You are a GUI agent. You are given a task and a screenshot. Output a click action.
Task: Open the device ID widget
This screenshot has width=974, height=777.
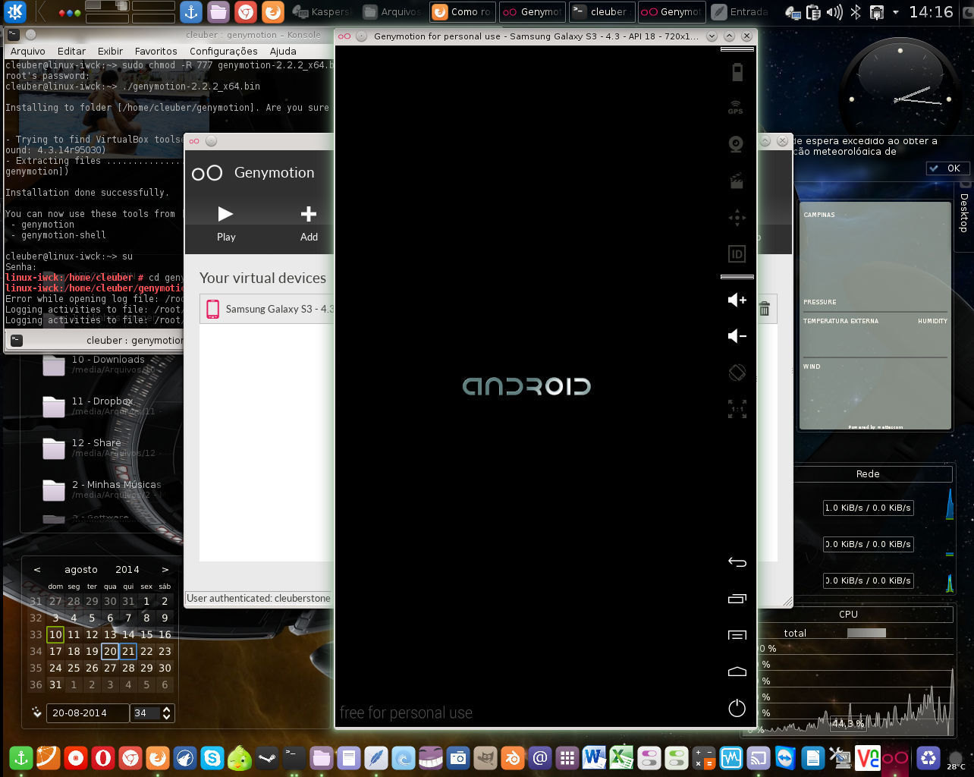coord(737,254)
